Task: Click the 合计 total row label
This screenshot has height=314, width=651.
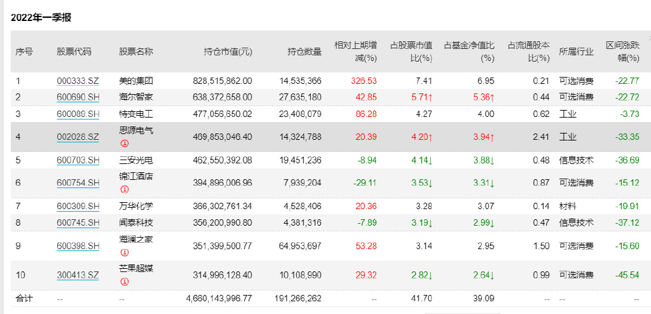Action: point(24,298)
